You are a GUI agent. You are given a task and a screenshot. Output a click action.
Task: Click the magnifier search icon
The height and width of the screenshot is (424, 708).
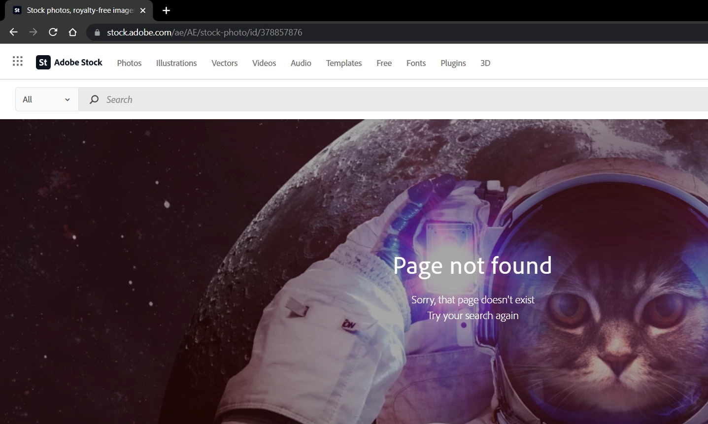tap(94, 99)
